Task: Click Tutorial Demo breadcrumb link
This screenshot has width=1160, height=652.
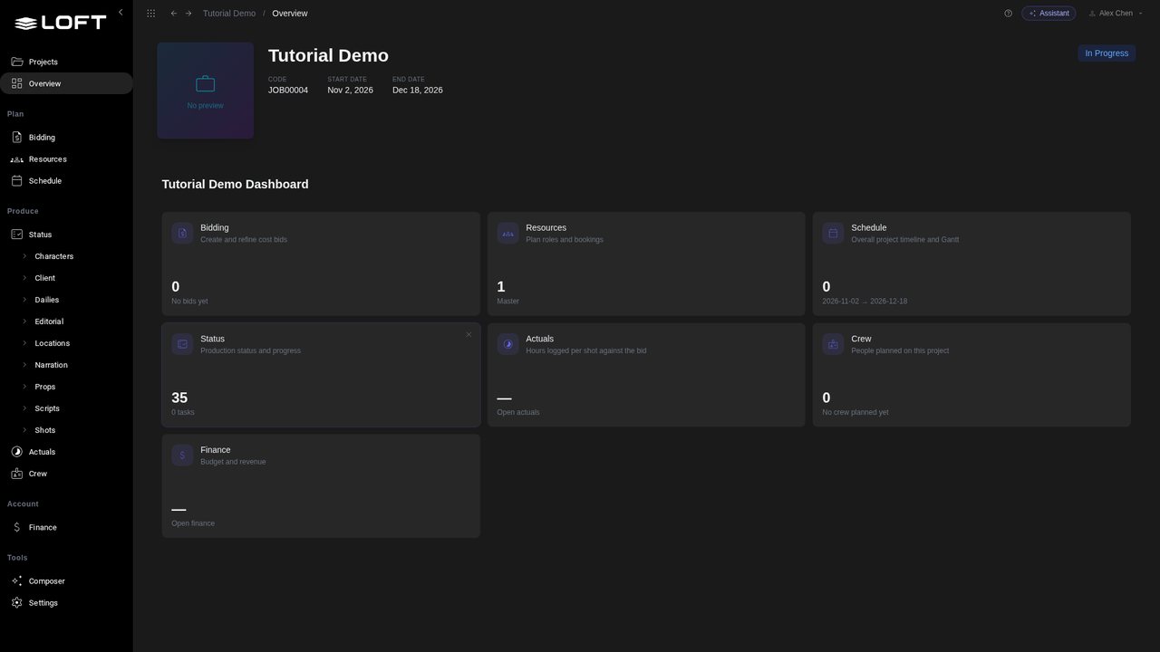Action: coord(229,14)
